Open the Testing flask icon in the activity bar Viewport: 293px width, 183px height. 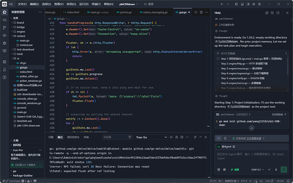5,70
